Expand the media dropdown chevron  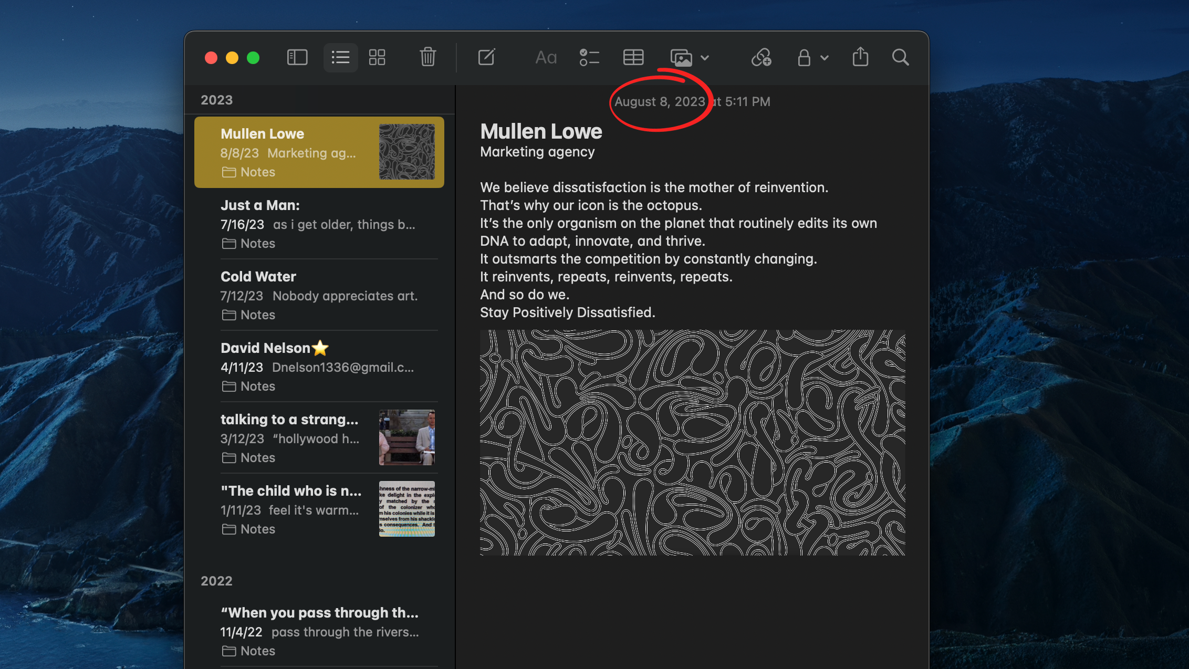click(705, 58)
